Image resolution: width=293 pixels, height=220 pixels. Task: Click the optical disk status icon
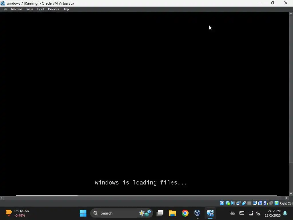227,203
